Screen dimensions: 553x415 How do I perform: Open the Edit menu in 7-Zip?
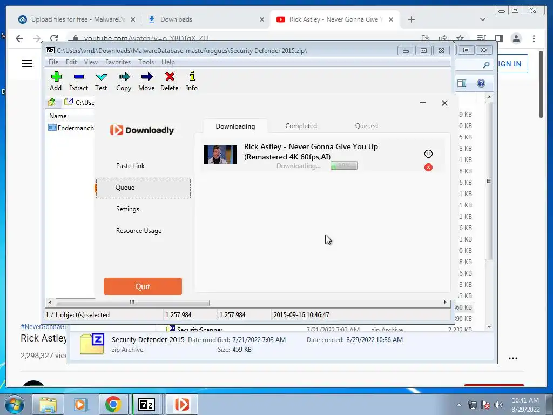(71, 62)
